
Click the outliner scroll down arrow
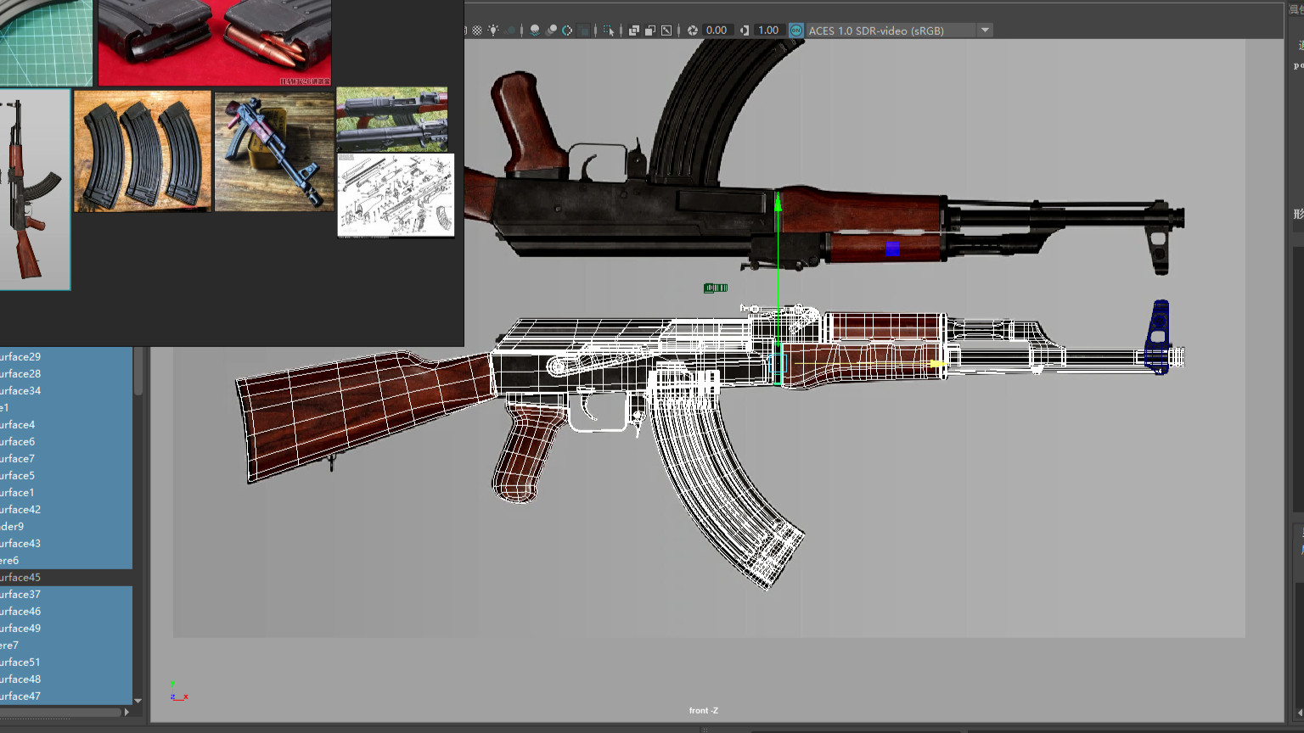[x=138, y=701]
